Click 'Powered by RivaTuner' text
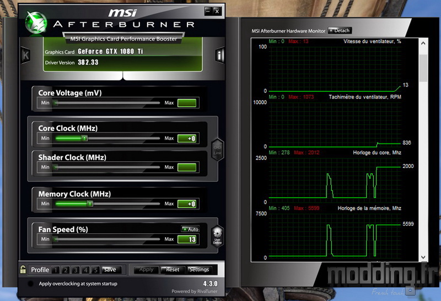Viewport: 441px width, 301px height. 195,292
